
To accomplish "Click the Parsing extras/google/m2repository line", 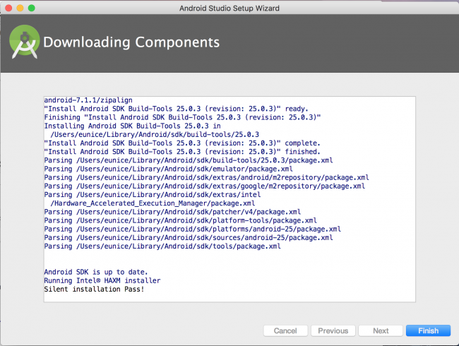I will 205,186.
